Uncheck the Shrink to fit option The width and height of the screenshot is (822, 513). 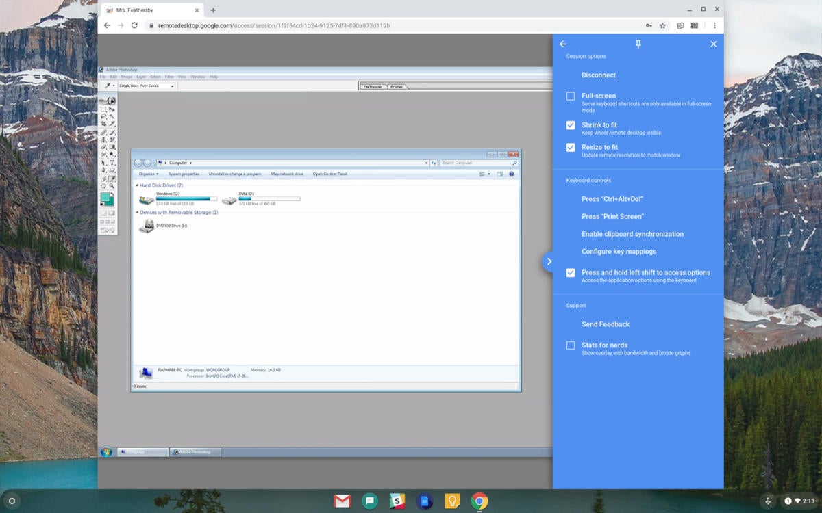pos(571,125)
